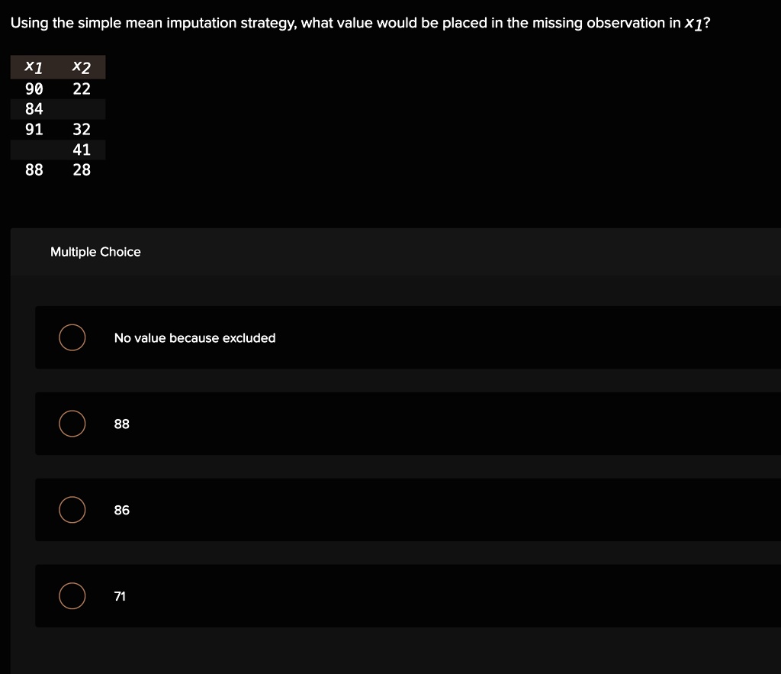Select the table value 22
This screenshot has width=781, height=674.
82,89
